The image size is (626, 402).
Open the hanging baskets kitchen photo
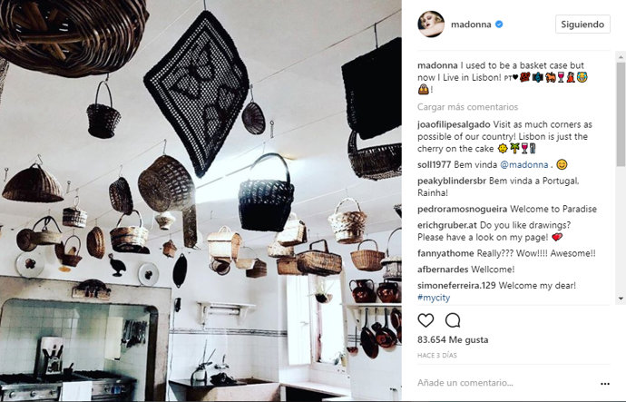pyautogui.click(x=201, y=201)
